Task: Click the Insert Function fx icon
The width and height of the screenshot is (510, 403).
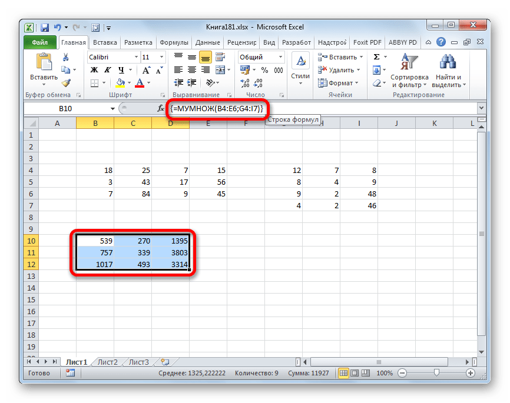Action: coord(161,109)
